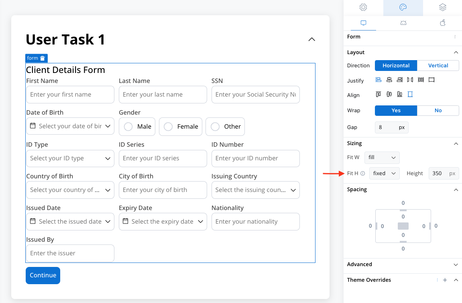Delete the form using the trash icon

[x=43, y=58]
